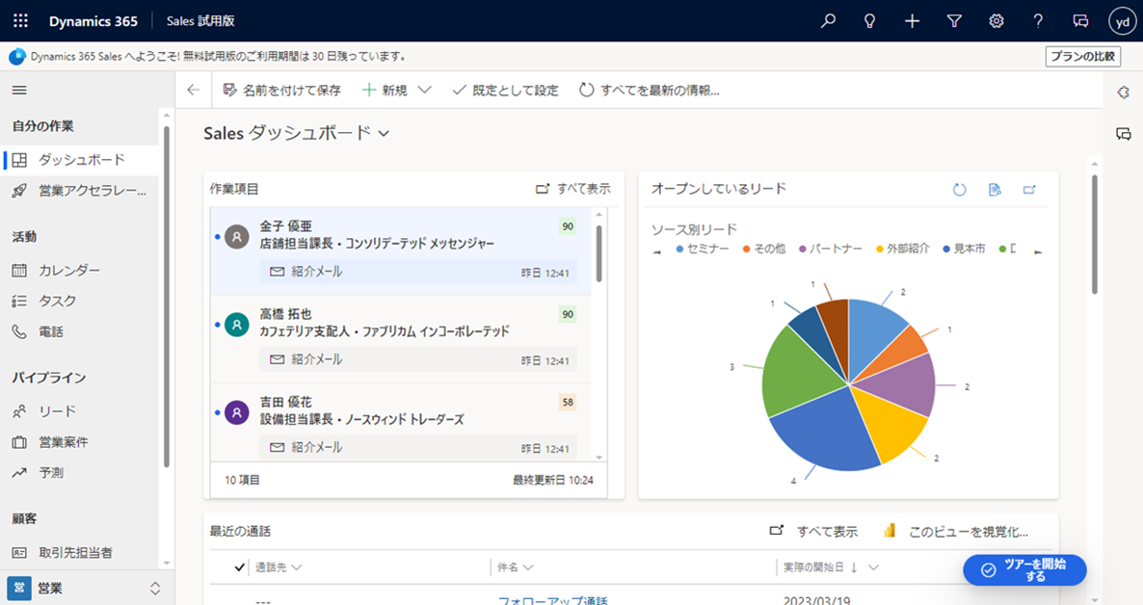Refresh the open leads chart

pos(959,190)
